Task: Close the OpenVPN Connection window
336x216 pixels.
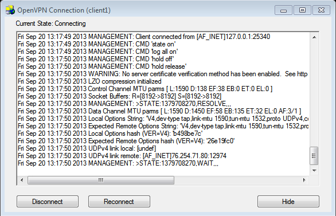Action: tap(321, 10)
